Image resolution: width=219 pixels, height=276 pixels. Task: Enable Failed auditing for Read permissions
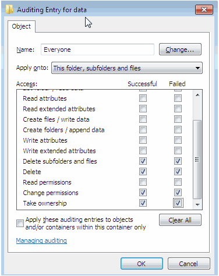click(178, 182)
